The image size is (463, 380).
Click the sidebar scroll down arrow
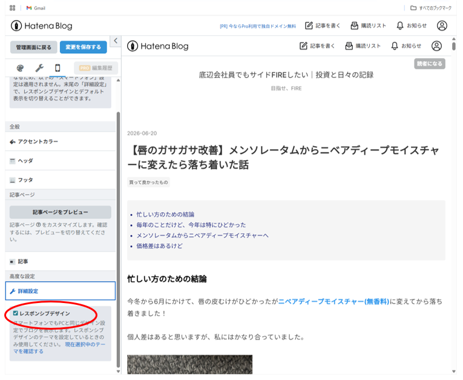119,372
